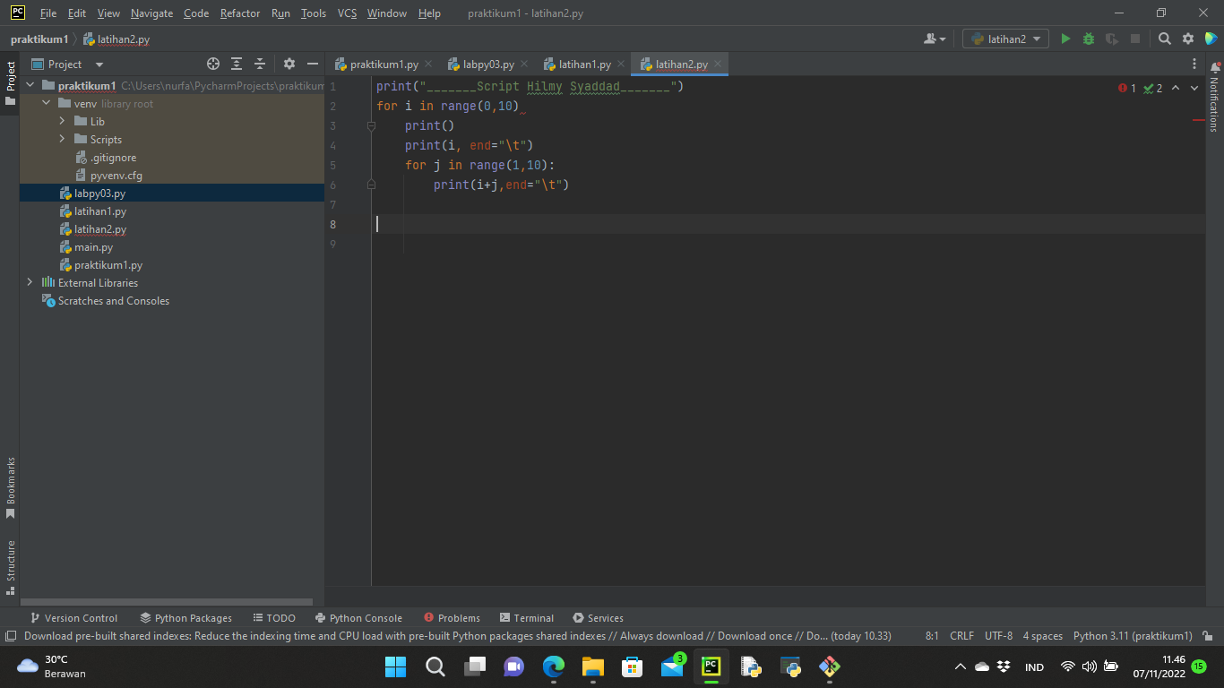Collapse the venv library root folder
1224x688 pixels.
pyautogui.click(x=46, y=103)
